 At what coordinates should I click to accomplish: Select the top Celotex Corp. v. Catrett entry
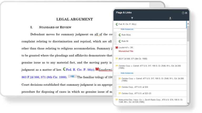150,67
